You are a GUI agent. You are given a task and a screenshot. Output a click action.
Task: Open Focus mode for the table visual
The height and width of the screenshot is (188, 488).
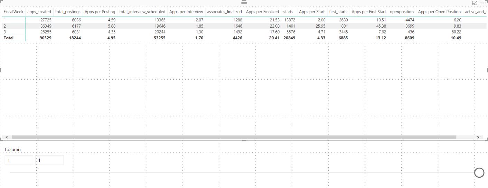click(x=475, y=3)
